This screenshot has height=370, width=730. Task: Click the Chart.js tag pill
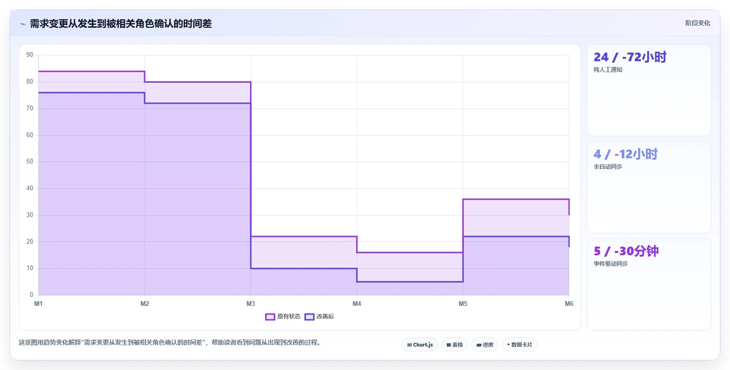point(420,345)
